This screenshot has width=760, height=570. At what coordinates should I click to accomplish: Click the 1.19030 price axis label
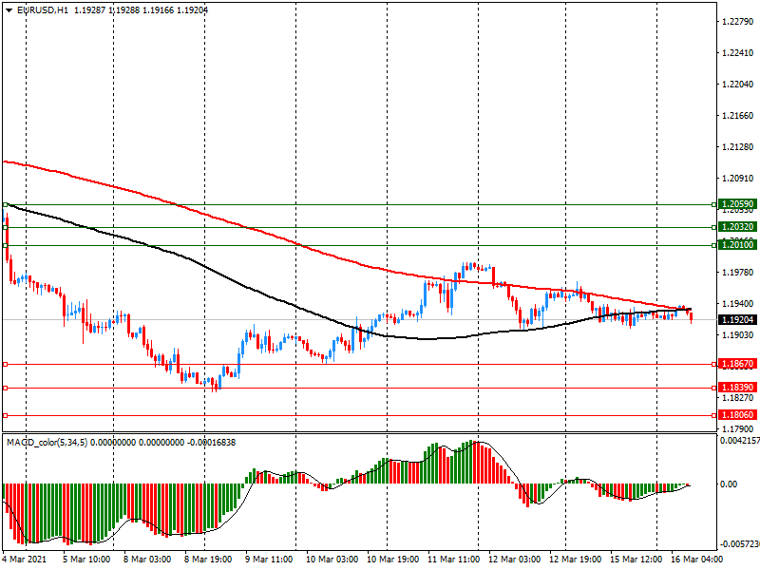[738, 335]
